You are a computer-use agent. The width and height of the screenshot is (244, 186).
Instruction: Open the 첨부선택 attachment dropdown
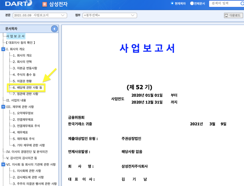tap(110, 15)
